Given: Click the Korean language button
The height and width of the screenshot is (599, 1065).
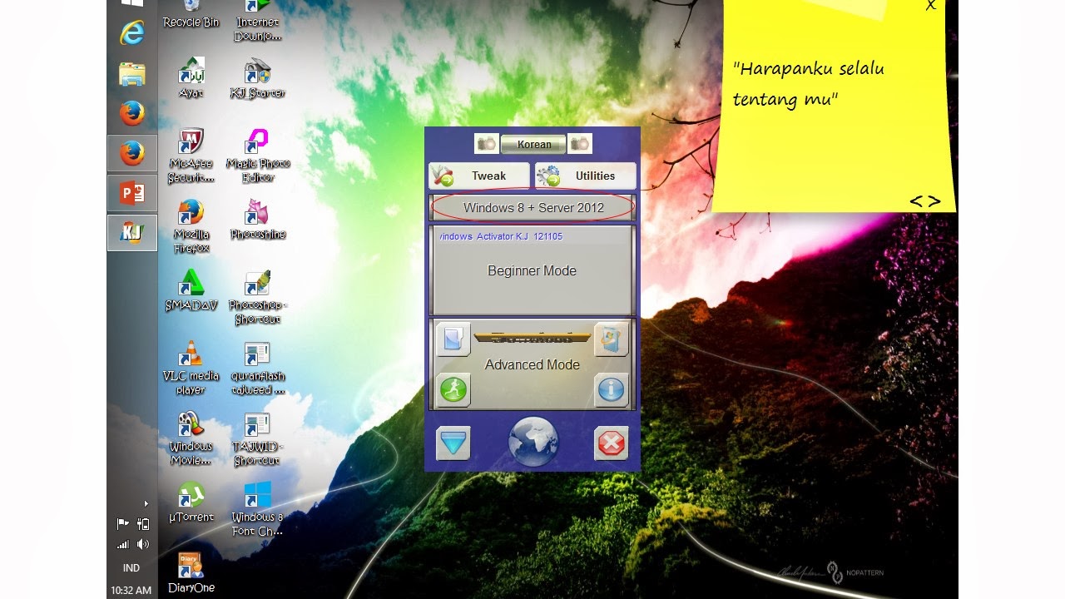Looking at the screenshot, I should [533, 144].
